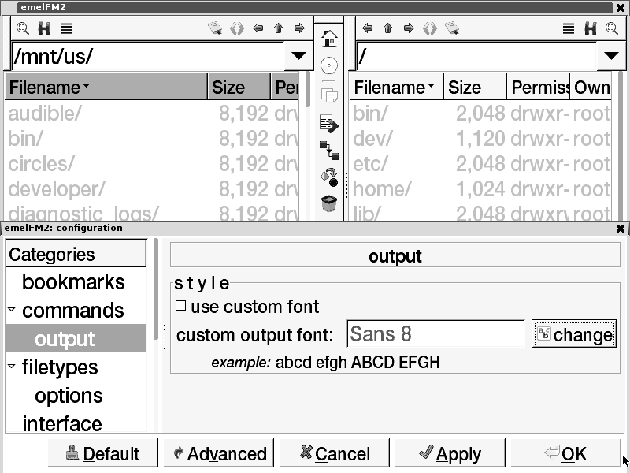Viewport: 630px width, 473px height.
Task: Click the right pane bookmarks icon
Action: (452, 28)
